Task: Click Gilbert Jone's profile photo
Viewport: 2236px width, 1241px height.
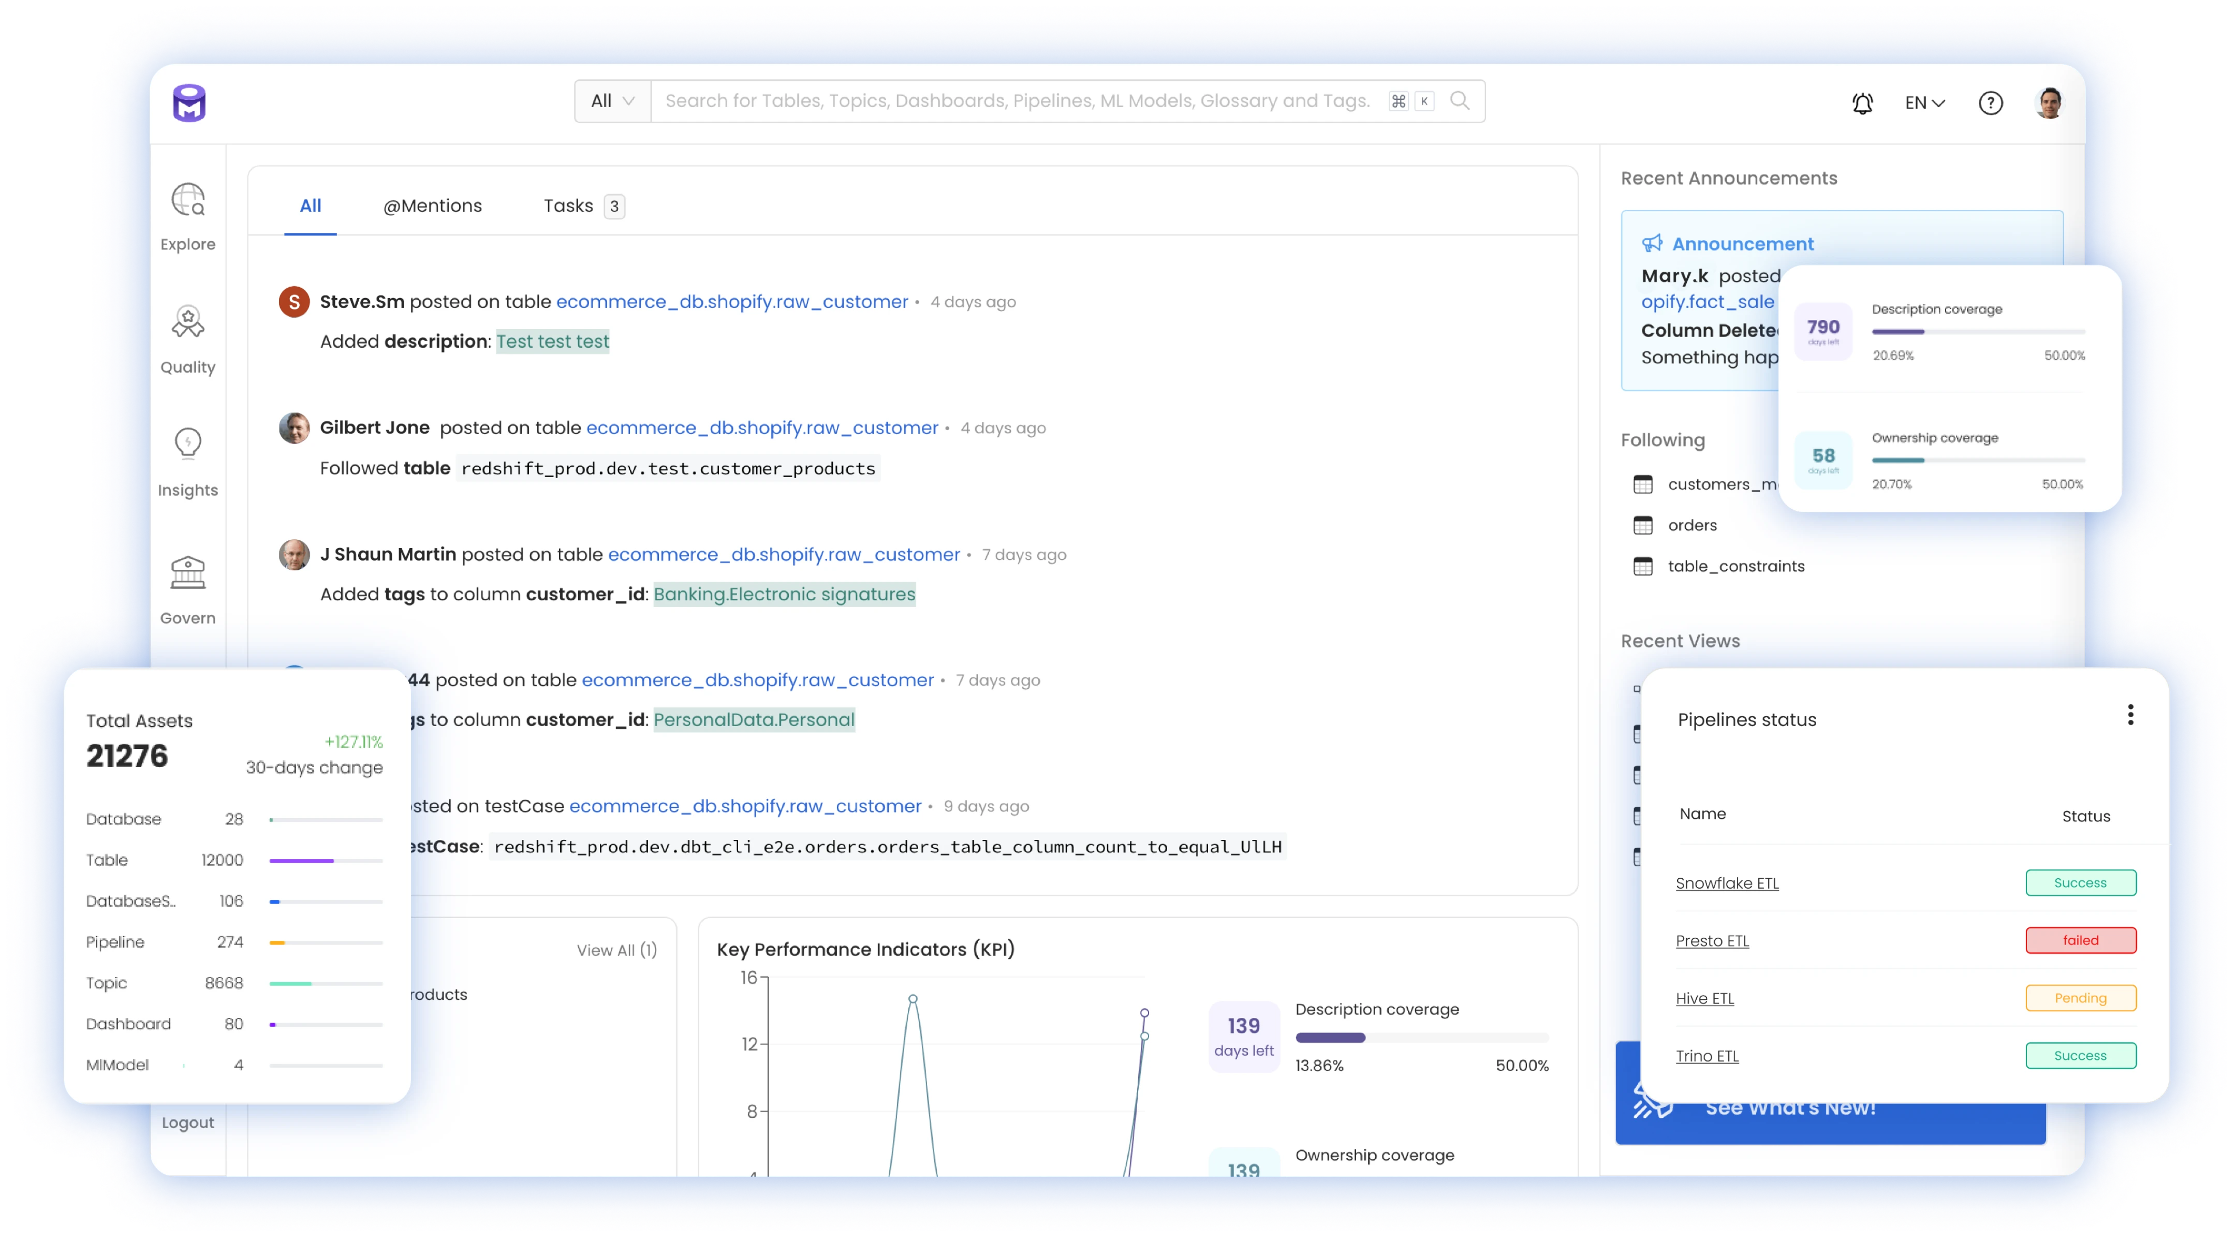Action: click(x=293, y=427)
